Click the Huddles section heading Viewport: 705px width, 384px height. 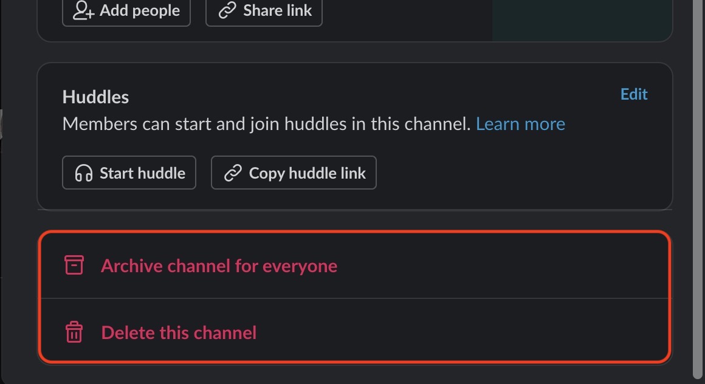tap(95, 97)
